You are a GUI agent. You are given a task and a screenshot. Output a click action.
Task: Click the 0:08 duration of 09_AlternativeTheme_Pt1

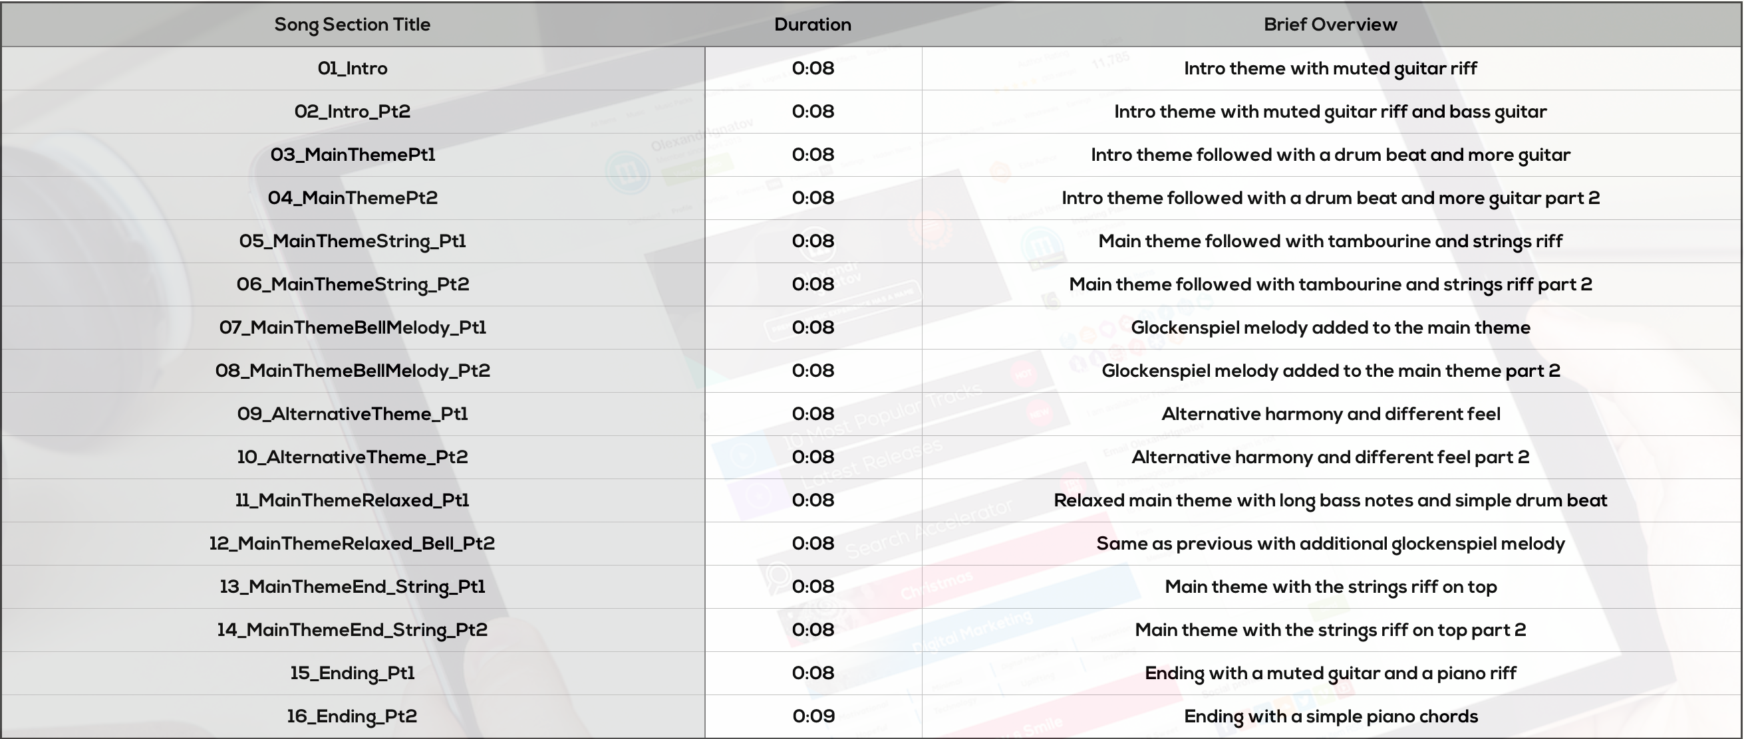(x=813, y=414)
